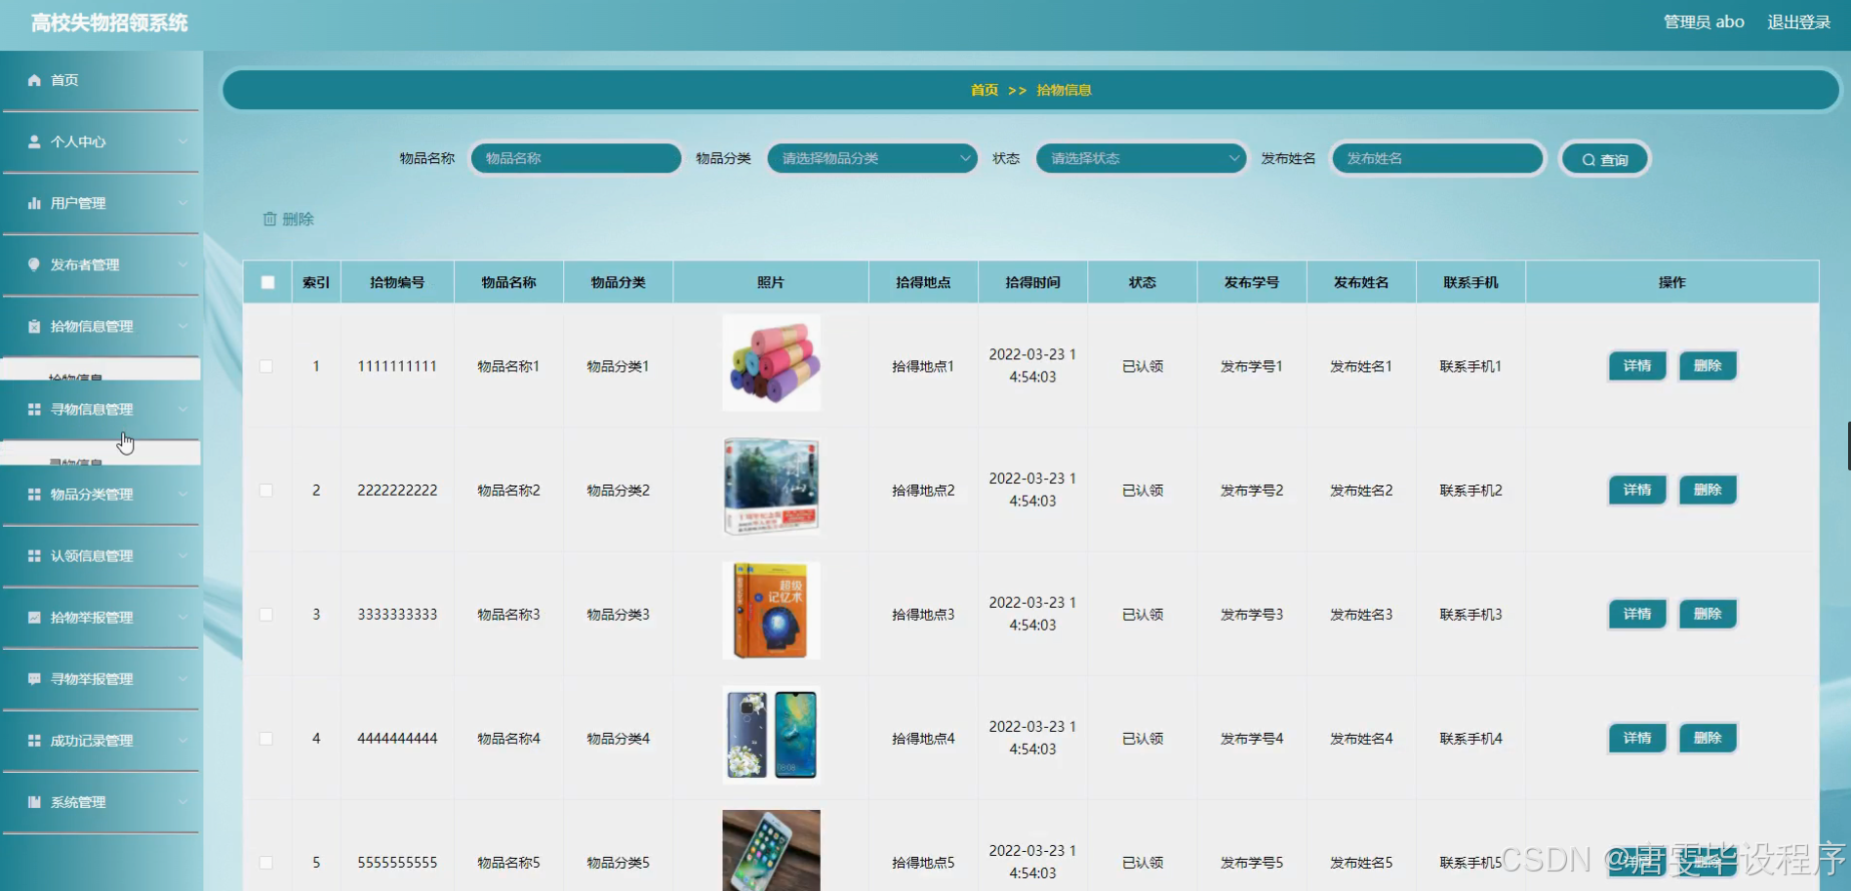Open the 物品分类 dropdown filter
The width and height of the screenshot is (1851, 891).
point(872,158)
